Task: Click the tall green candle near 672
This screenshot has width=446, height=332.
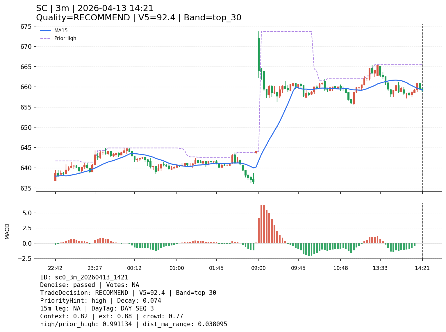Action: point(259,54)
